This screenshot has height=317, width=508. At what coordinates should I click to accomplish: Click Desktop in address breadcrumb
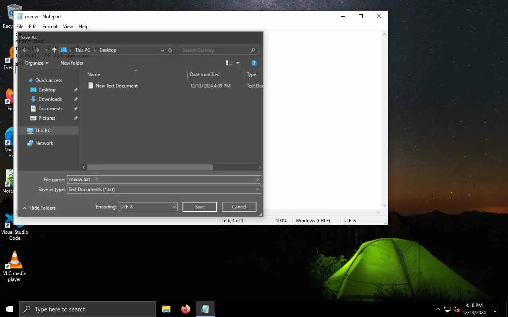(x=108, y=50)
